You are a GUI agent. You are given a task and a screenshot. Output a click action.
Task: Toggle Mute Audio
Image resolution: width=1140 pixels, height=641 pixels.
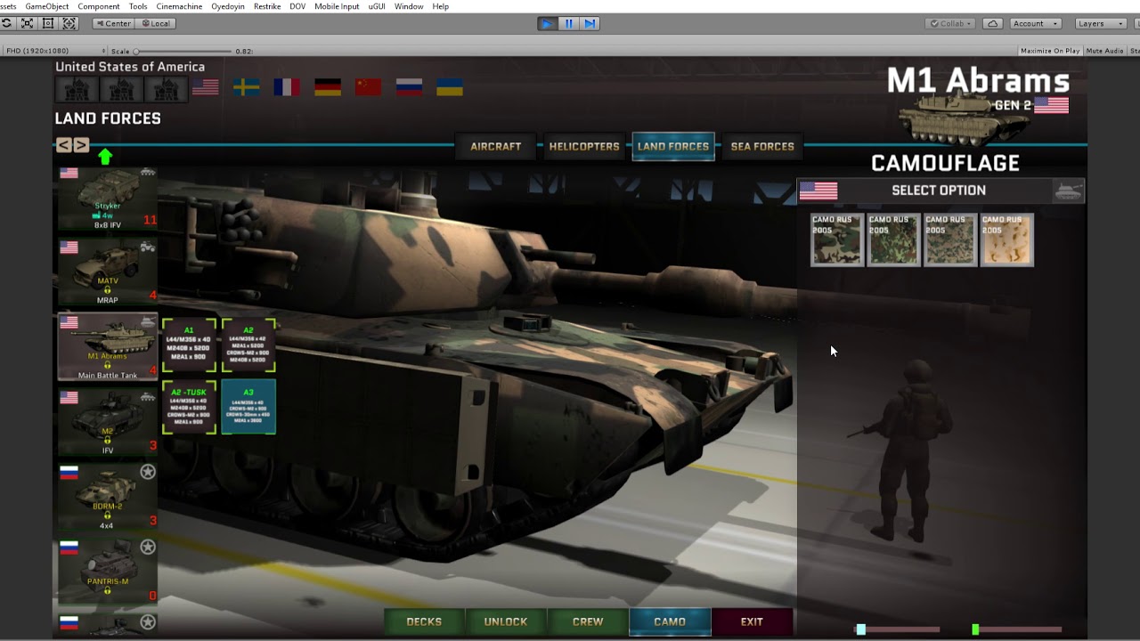coord(1104,51)
